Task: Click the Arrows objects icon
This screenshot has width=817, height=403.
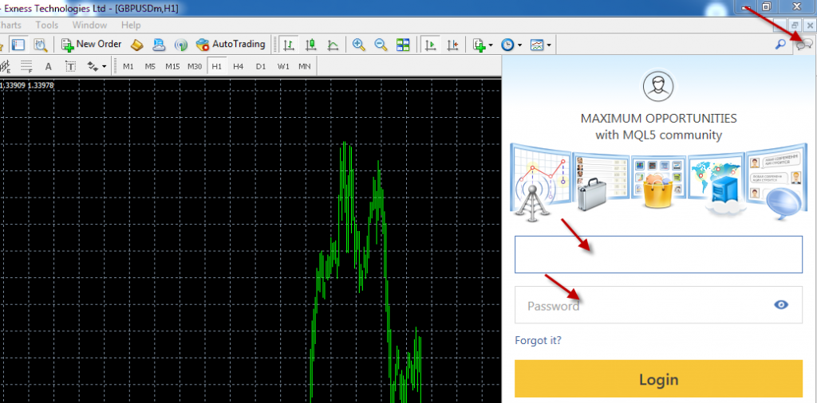Action: (x=93, y=67)
